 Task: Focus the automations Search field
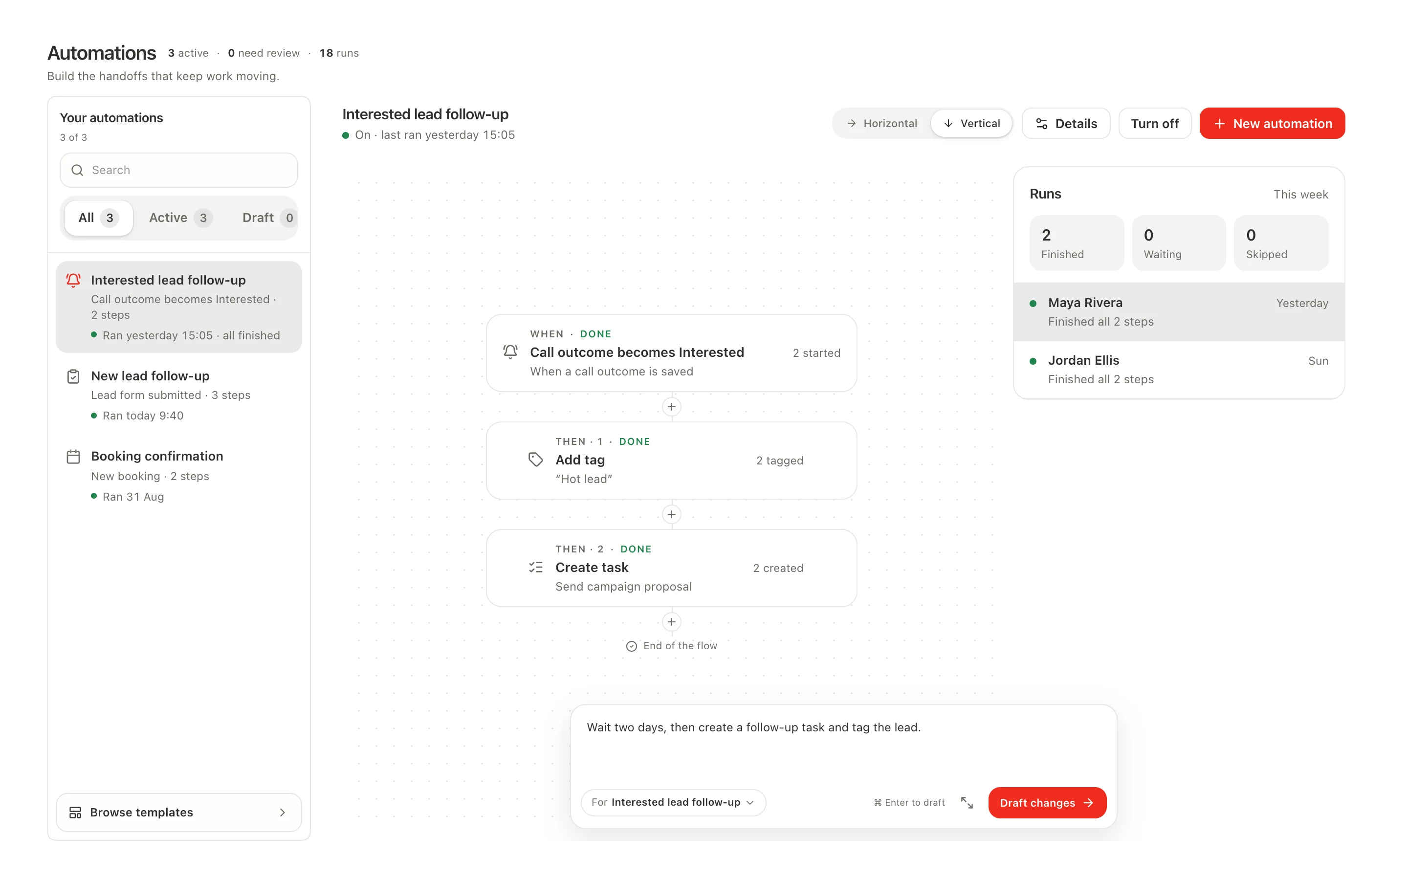(x=178, y=170)
